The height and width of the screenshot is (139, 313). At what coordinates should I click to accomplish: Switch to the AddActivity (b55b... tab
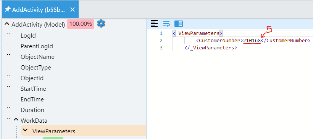(40, 9)
